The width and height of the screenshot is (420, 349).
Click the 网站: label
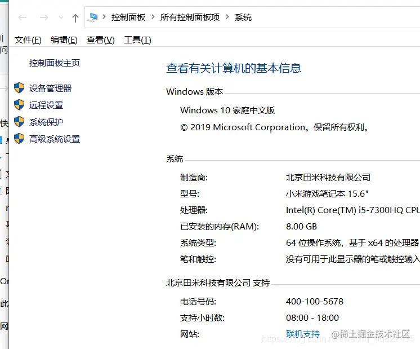[x=190, y=334]
